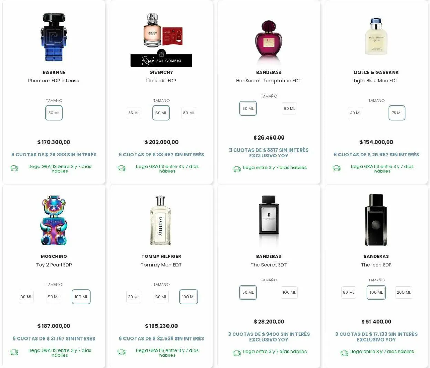Select 100 ML size for The Secret EDT
The width and height of the screenshot is (430, 368).
289,292
